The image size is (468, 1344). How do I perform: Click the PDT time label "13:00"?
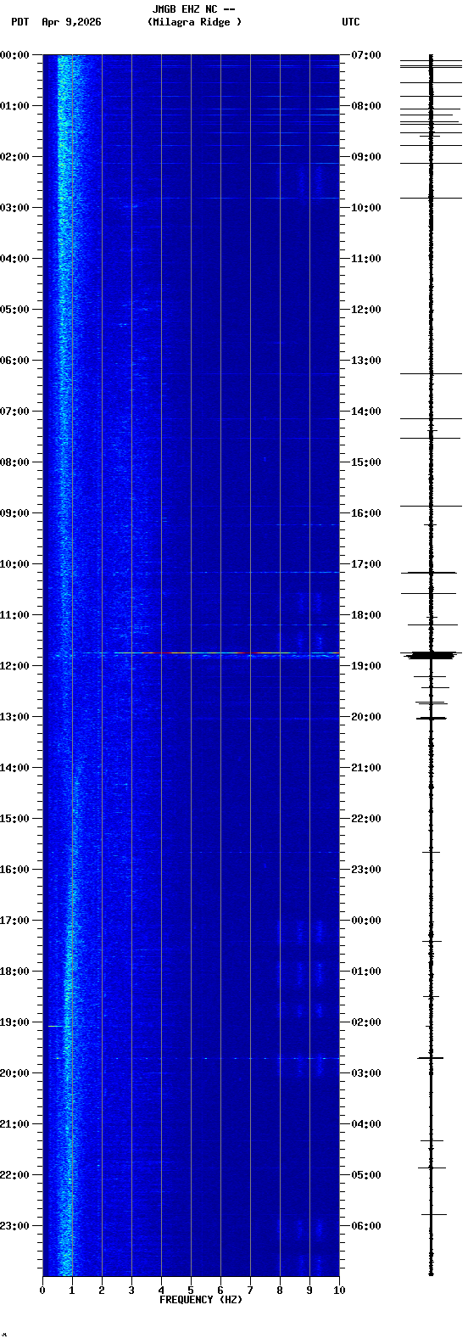coord(14,717)
